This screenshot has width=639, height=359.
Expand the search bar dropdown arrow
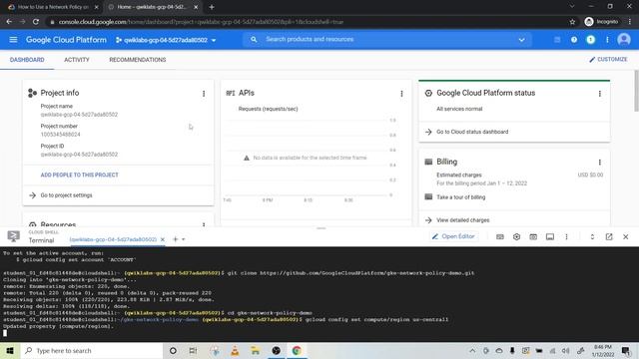[x=521, y=40]
